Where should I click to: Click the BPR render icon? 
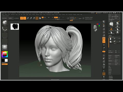click(104, 22)
